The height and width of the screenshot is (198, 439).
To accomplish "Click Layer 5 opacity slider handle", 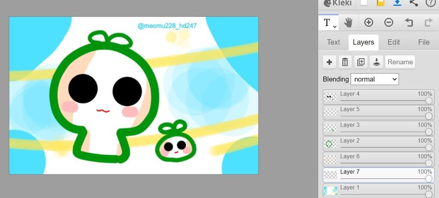I will [429, 116].
